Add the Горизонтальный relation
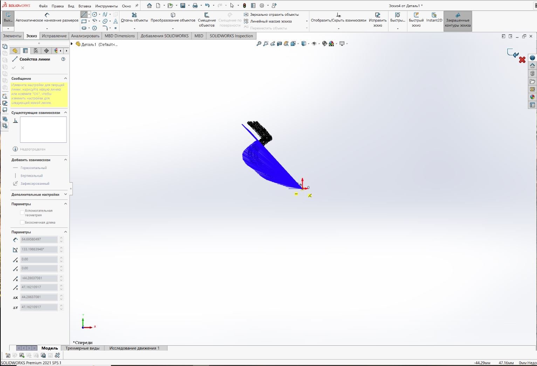The height and width of the screenshot is (366, 537). point(33,168)
